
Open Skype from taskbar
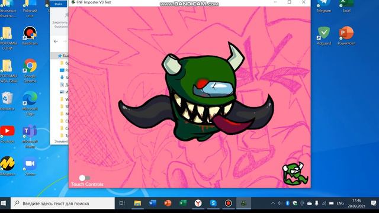(x=213, y=204)
